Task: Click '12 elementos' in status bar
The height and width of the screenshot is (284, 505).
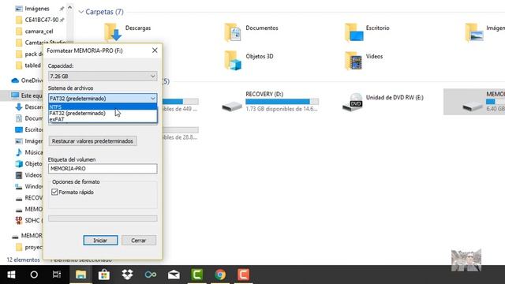Action: click(23, 260)
